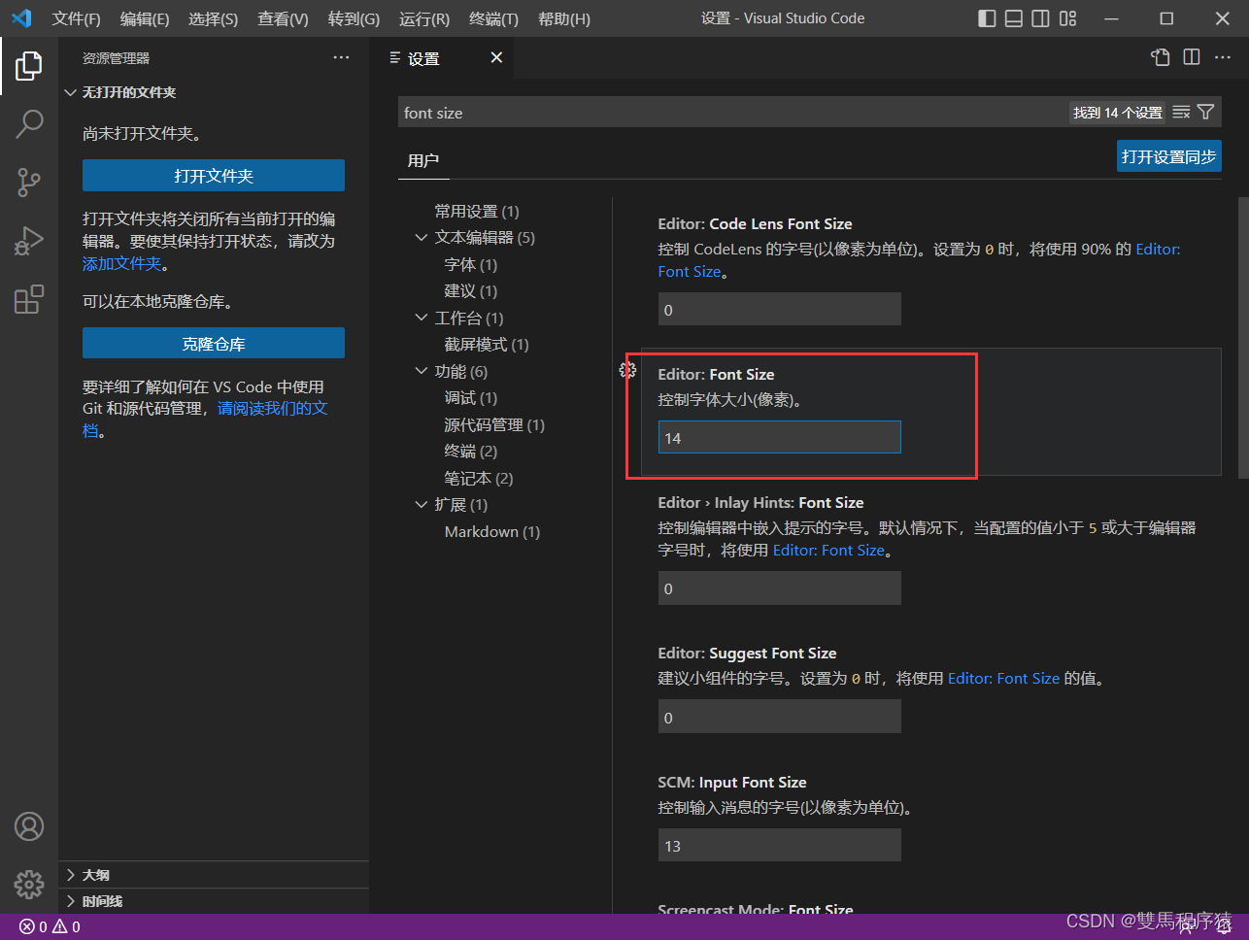Open the Search view in activity bar
The height and width of the screenshot is (940, 1249).
point(29,123)
